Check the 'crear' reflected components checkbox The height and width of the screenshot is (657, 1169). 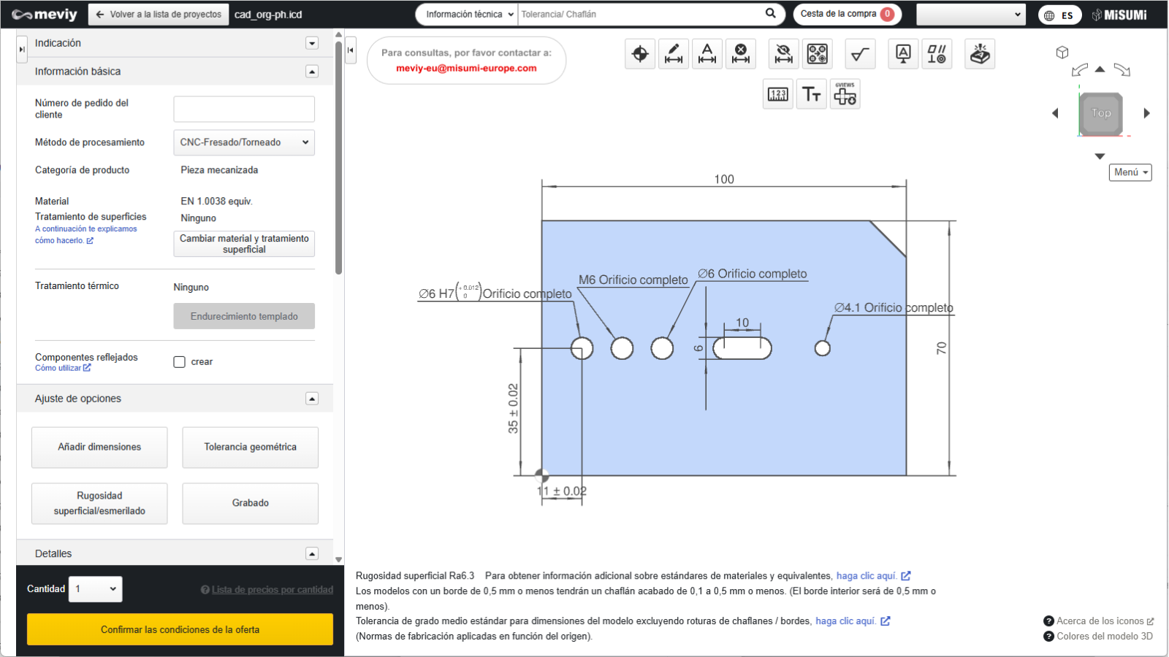pos(180,362)
